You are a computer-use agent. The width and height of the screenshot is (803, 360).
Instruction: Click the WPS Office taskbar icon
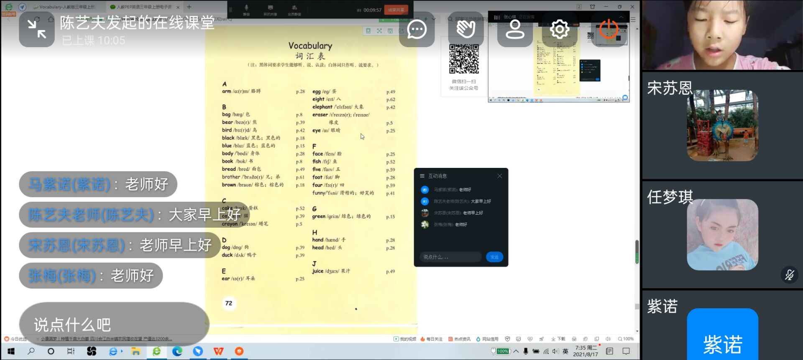pyautogui.click(x=218, y=351)
